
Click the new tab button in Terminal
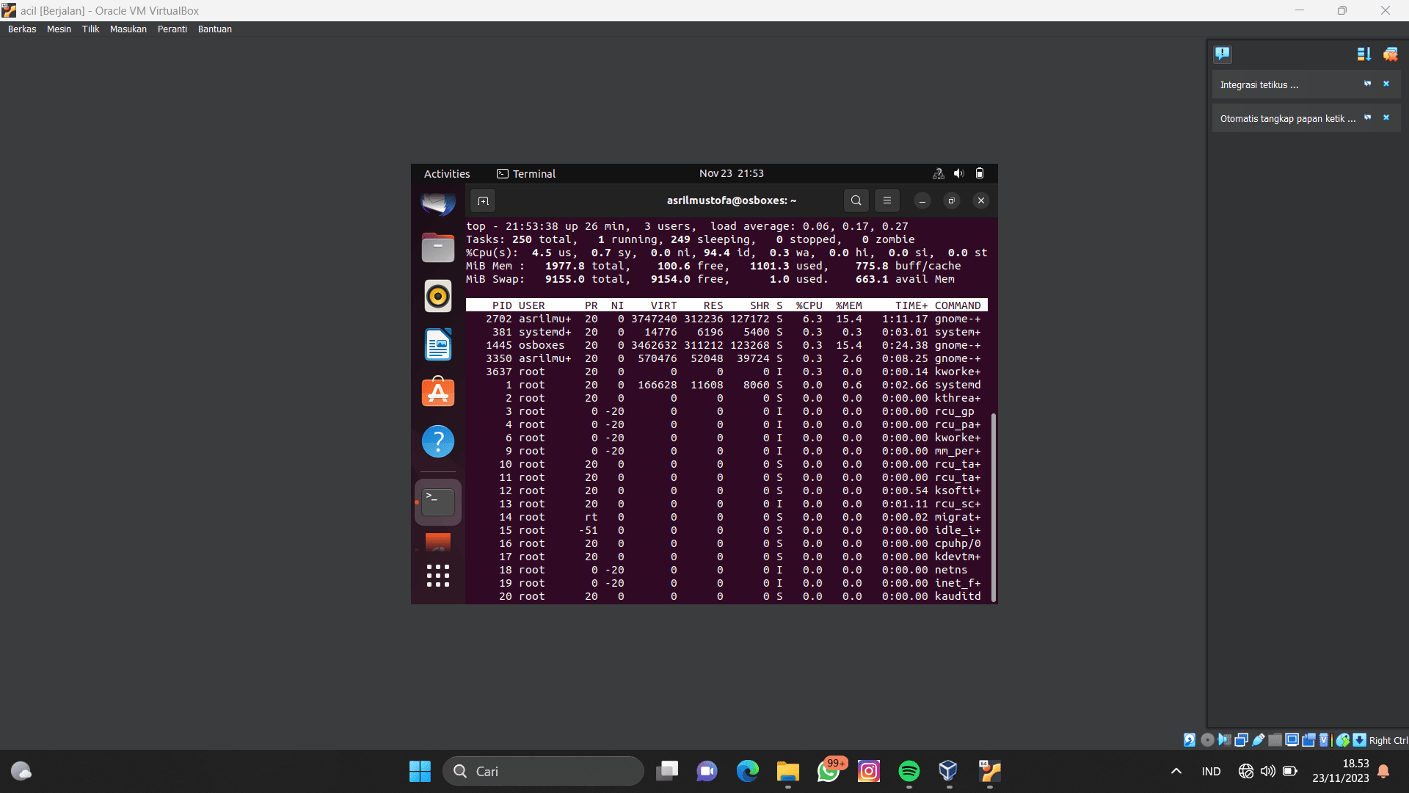483,201
